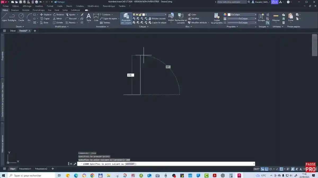Image resolution: width=318 pixels, height=178 pixels.
Task: Select the Polyligne tool
Action: pyautogui.click(x=12, y=17)
